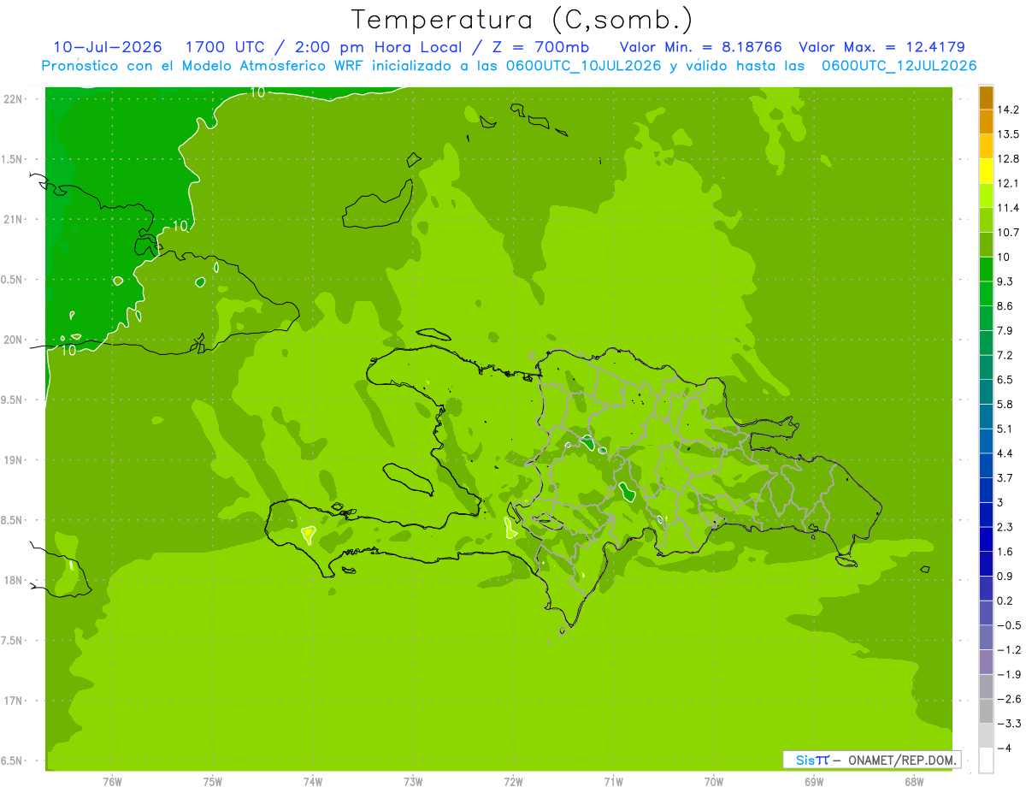Click the "21N" latitude axis label
Screen dimensions: 1026x793
[14, 220]
